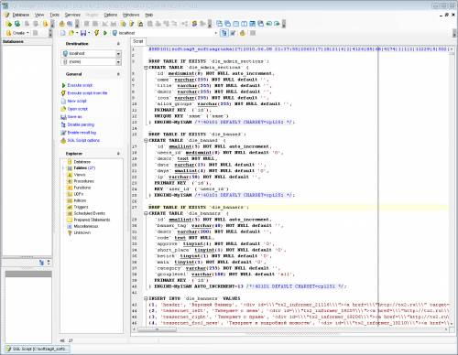The image size is (458, 355).
Task: Open the View menu
Action: tap(39, 15)
